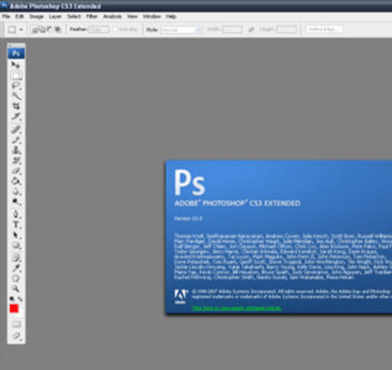The width and height of the screenshot is (392, 370).
Task: Select the Crop tool
Action: 16,106
